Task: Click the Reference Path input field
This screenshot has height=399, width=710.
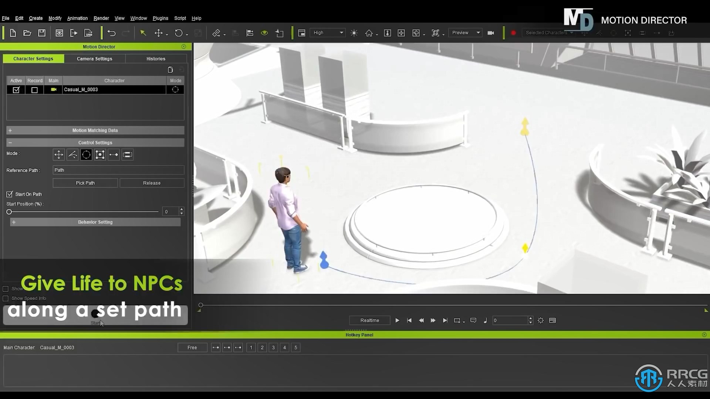Action: (x=118, y=170)
